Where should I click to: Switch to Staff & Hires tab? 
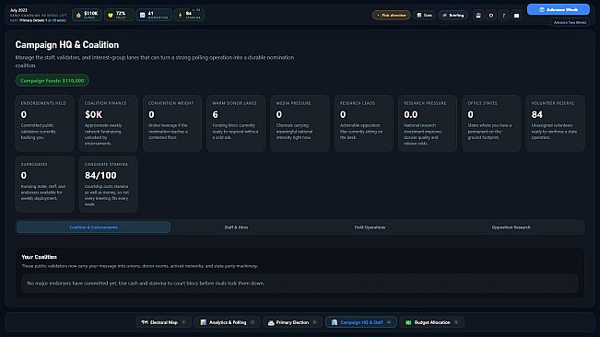(x=236, y=227)
